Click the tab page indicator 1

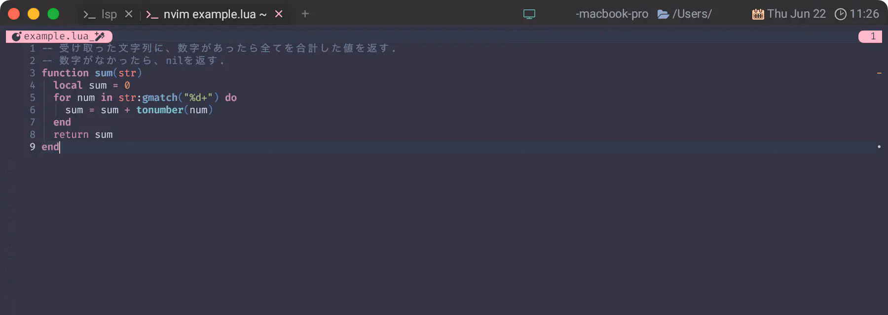tap(870, 36)
